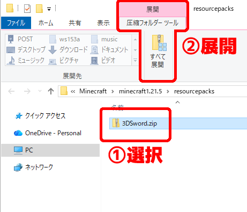Choose ピクチャ as extract destination
The height and width of the screenshot is (212, 247).
coord(64,60)
